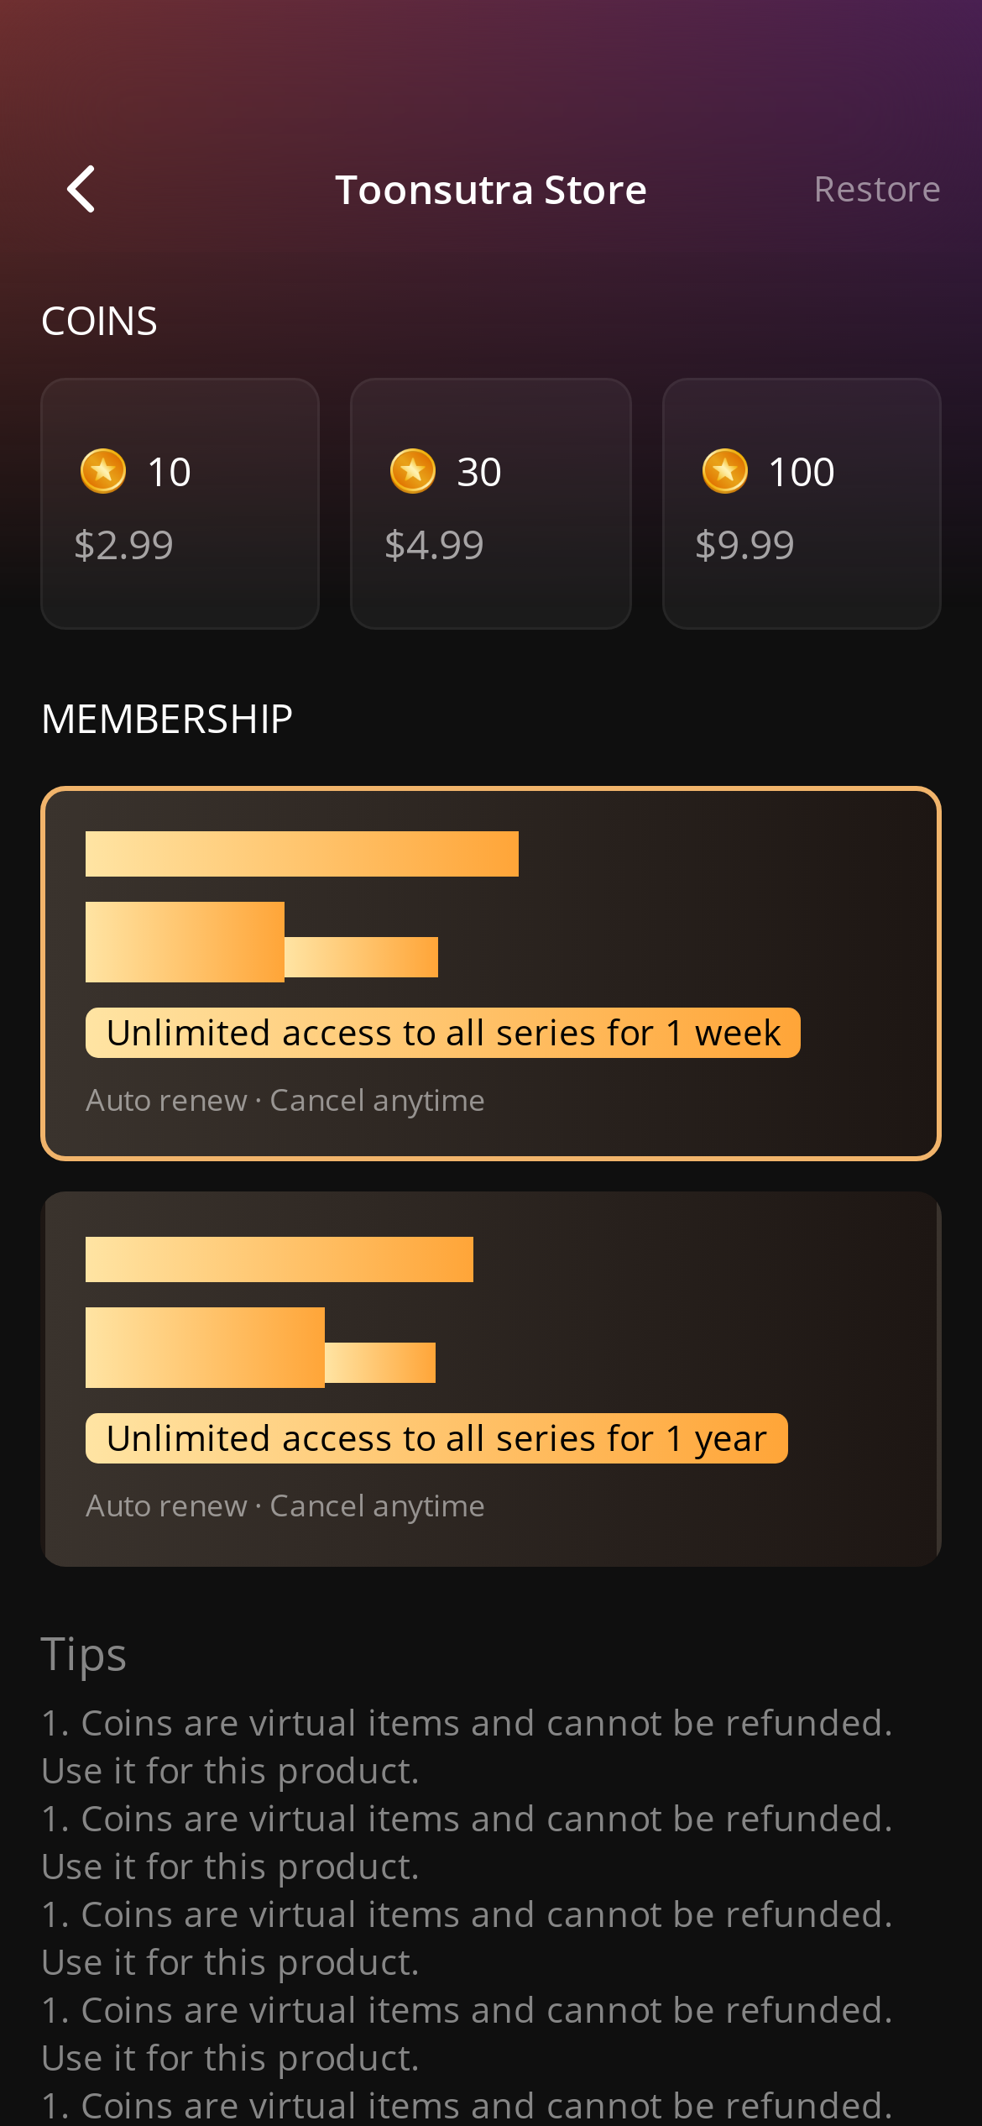Select the 100 coins pack for $9.99
The height and width of the screenshot is (2126, 982).
(802, 504)
